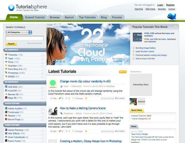Click the Reason category icon
The width and height of the screenshot is (185, 143).
[x=6, y=115]
